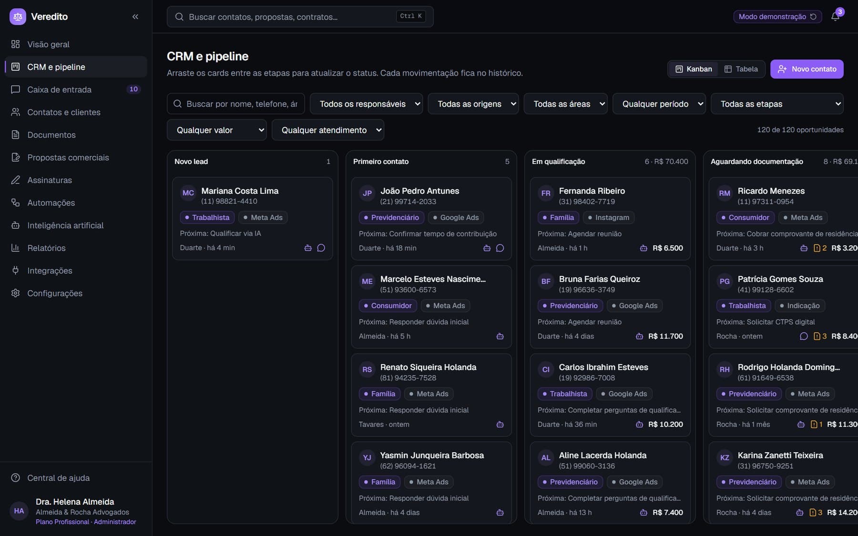Click the AI robot icon on Mariana Costa Lima card

click(x=308, y=248)
